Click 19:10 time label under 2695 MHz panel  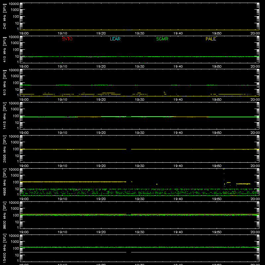(63, 166)
